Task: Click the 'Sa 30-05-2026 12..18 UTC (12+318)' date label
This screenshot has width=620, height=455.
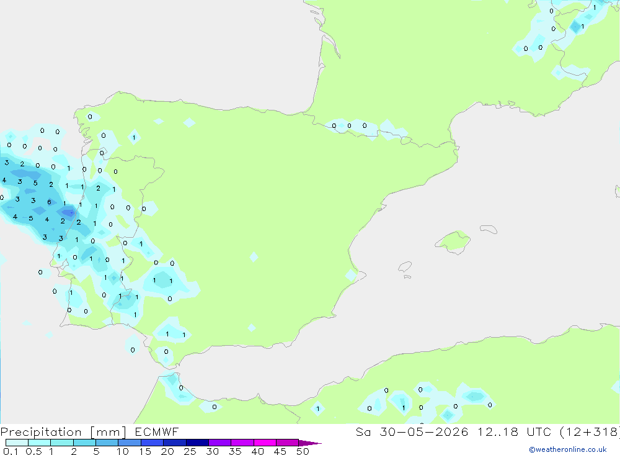Action: [x=487, y=431]
